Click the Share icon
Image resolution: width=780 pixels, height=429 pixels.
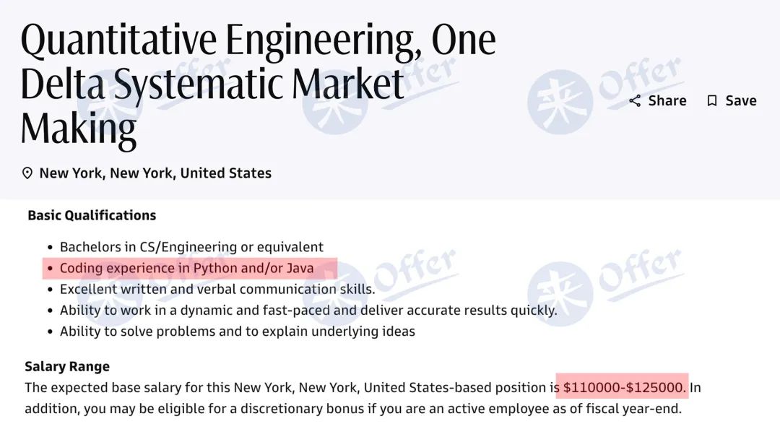tap(635, 101)
